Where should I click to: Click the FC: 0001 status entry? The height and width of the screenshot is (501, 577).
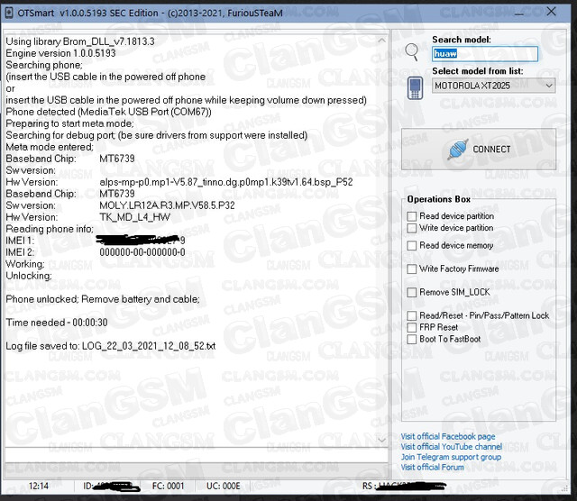[x=168, y=487]
